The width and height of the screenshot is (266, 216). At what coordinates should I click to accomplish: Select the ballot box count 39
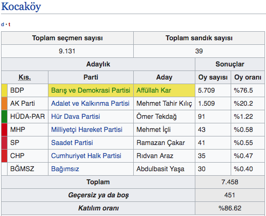[199, 51]
